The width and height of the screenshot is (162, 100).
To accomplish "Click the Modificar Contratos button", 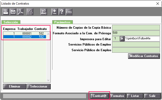I will [144, 56].
